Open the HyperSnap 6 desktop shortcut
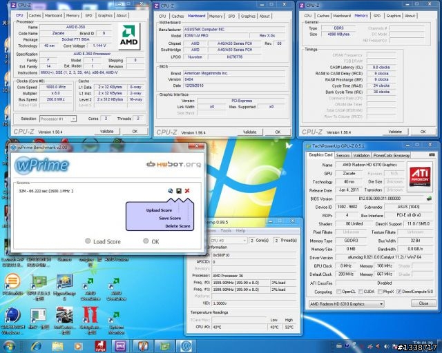This screenshot has width=442, height=353. click(x=64, y=287)
